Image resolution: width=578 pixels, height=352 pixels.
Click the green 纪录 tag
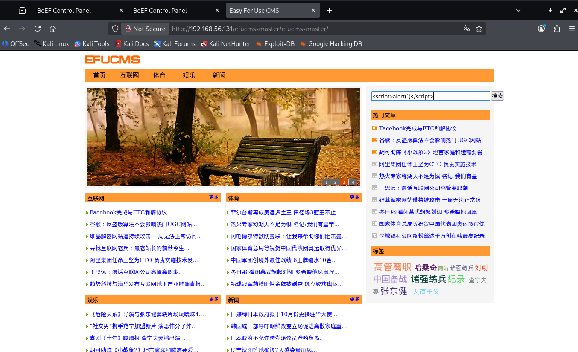click(x=456, y=279)
